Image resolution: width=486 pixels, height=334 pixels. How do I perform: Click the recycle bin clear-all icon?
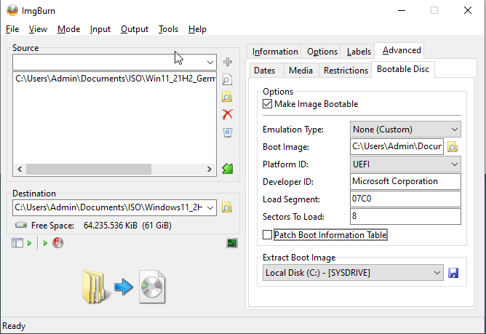[228, 132]
